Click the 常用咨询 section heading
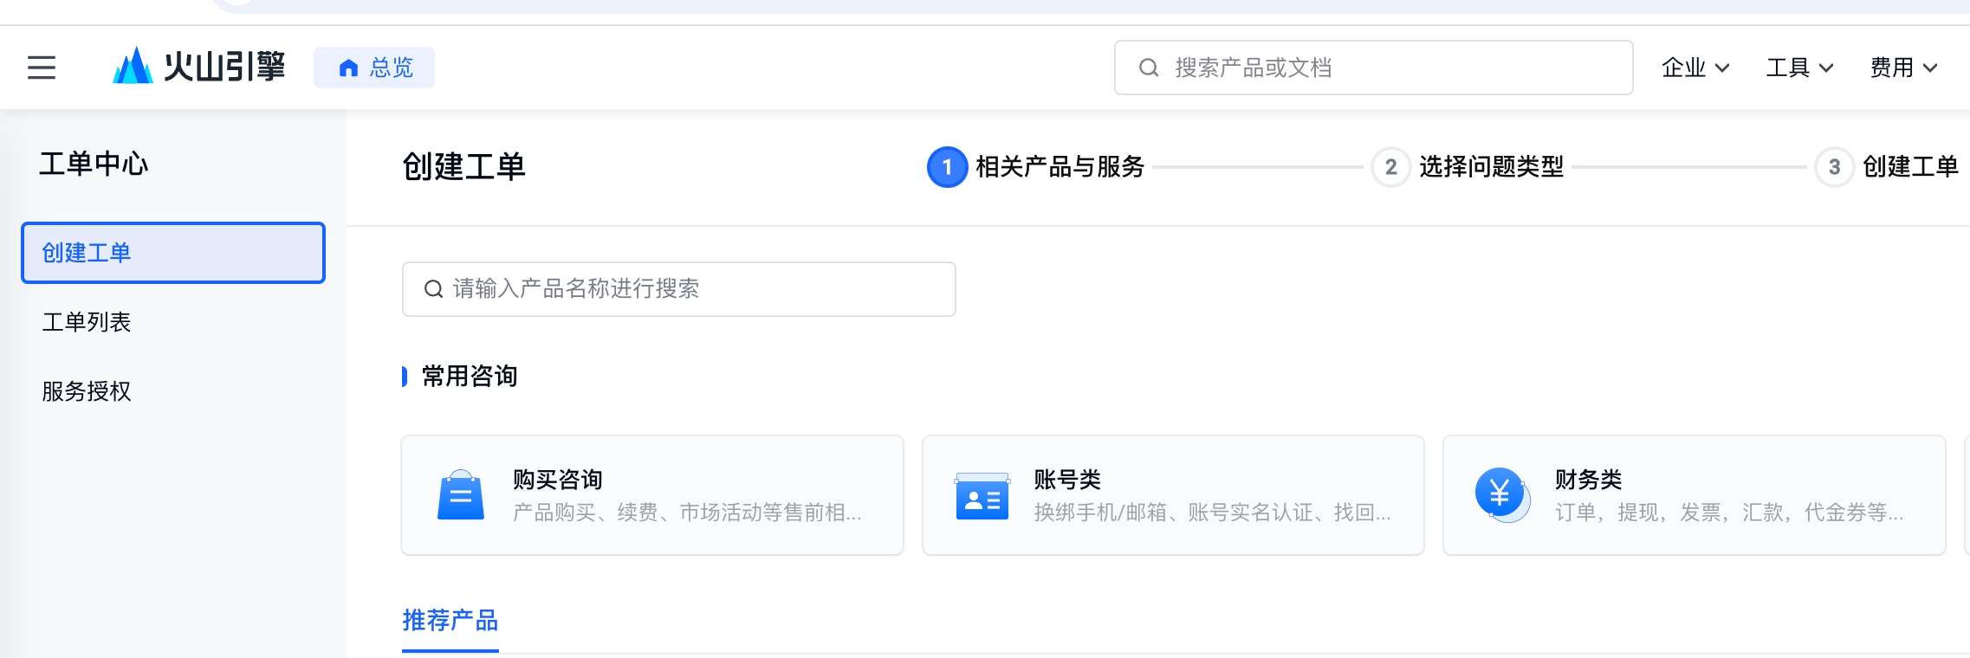 [x=470, y=377]
